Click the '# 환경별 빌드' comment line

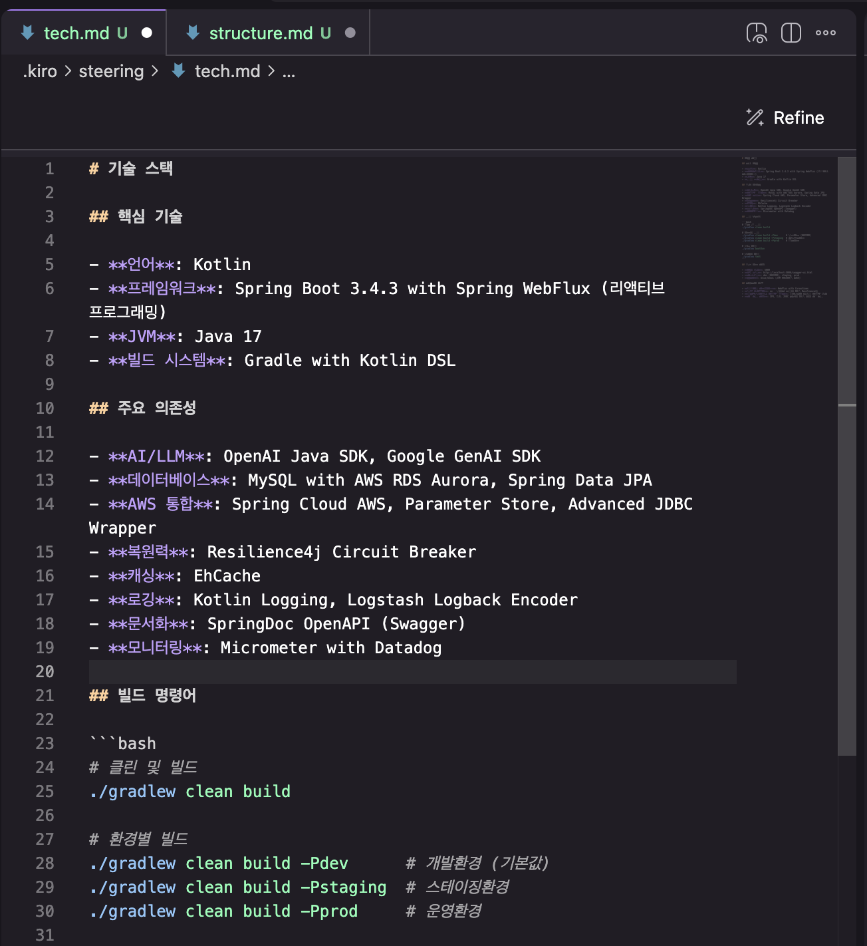click(x=138, y=839)
